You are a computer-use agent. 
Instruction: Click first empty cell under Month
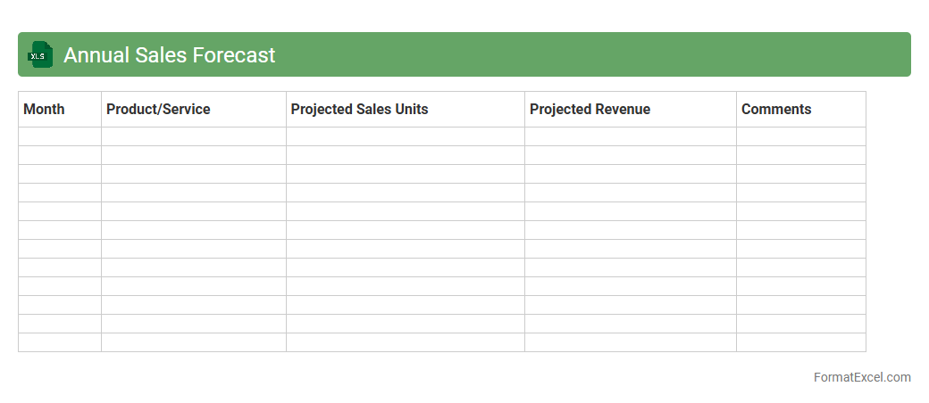tap(60, 136)
